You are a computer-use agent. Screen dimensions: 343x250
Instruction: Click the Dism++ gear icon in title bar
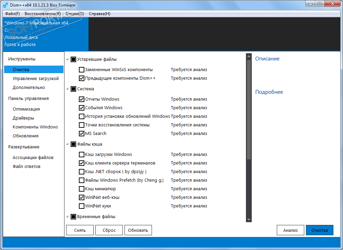6,5
